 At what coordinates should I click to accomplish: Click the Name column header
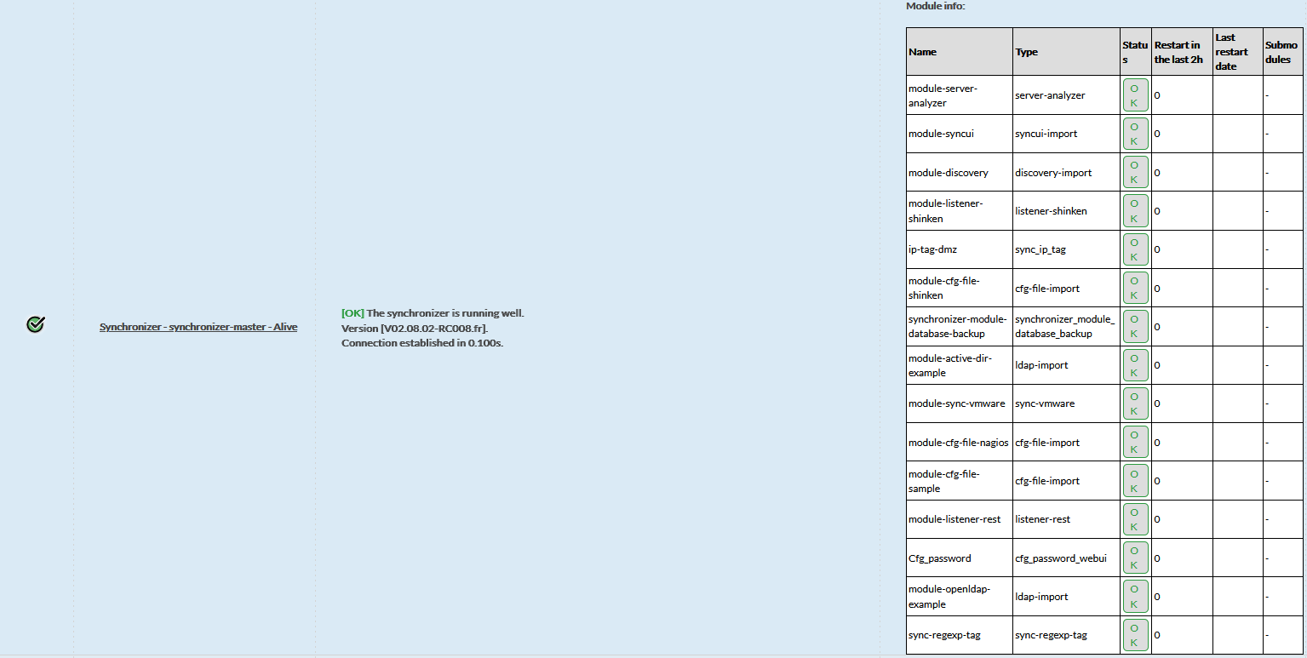(x=923, y=52)
